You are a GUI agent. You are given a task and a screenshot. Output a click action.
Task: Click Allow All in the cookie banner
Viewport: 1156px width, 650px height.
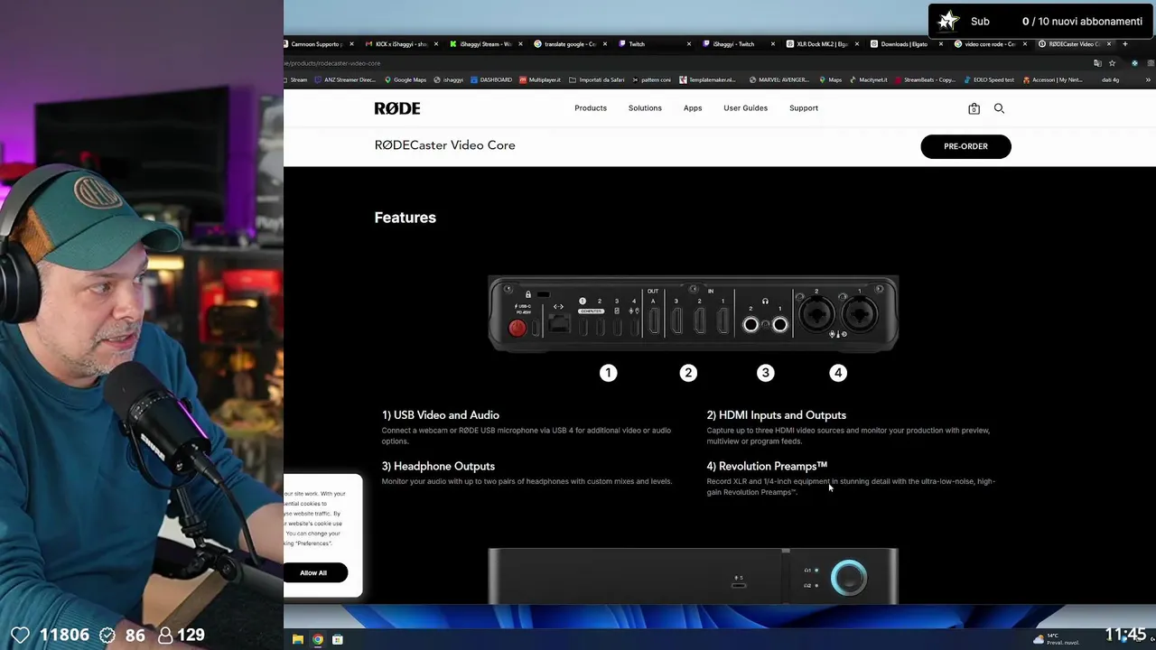(x=313, y=572)
